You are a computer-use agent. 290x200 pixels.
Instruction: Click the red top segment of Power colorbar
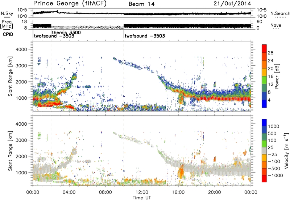point(264,48)
